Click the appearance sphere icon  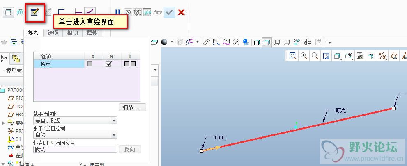pos(164,42)
